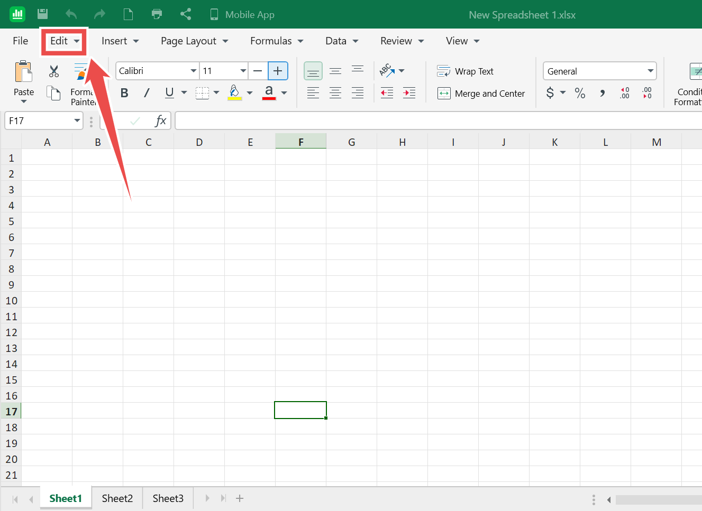Open the Formulas menu

(x=277, y=41)
